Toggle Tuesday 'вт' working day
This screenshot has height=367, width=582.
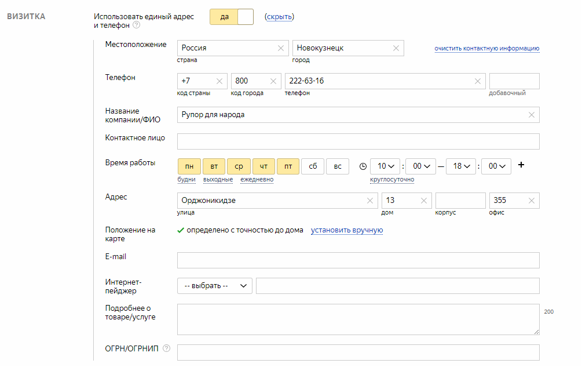coord(214,166)
